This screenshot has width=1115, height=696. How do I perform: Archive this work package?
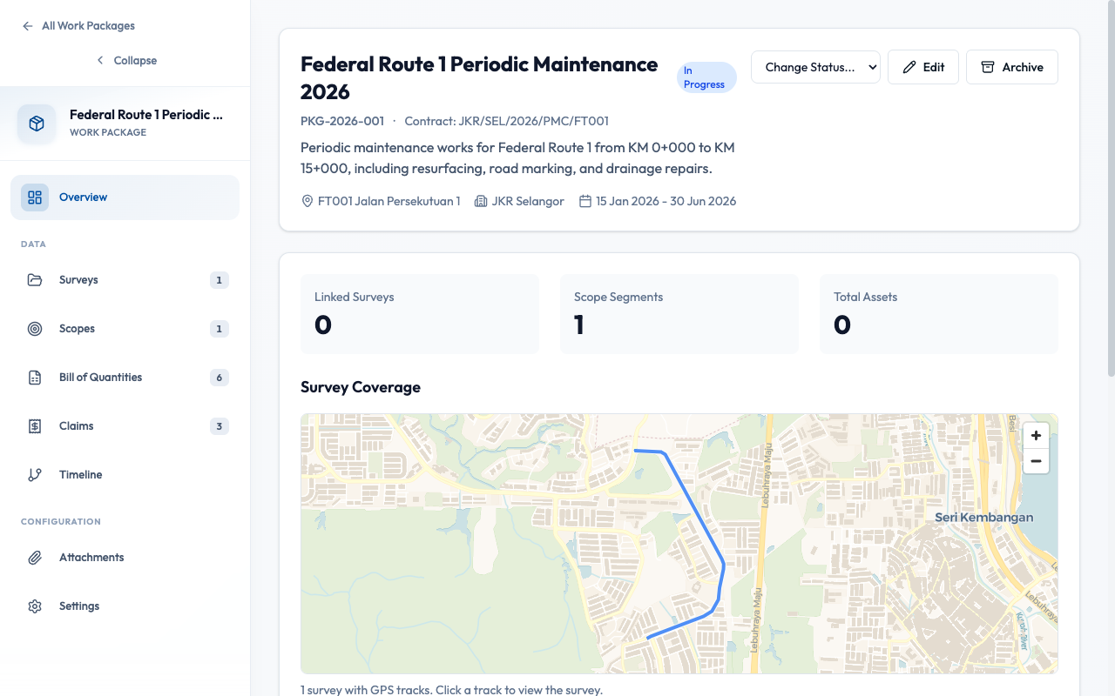click(x=1011, y=67)
